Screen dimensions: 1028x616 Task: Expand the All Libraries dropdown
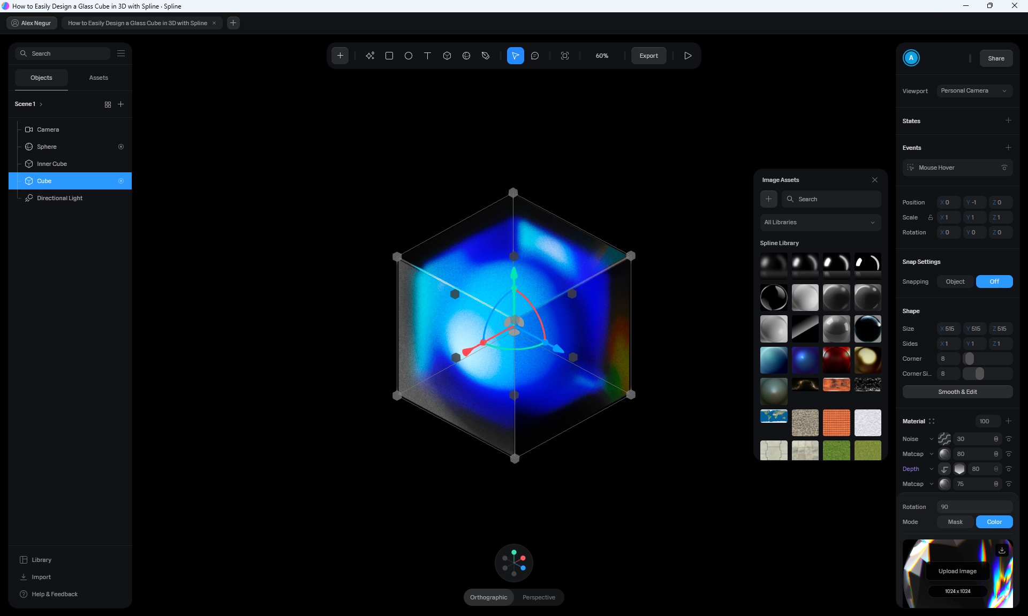(820, 222)
